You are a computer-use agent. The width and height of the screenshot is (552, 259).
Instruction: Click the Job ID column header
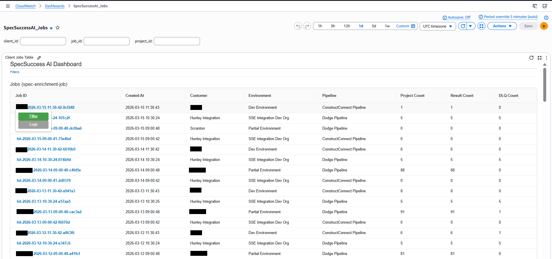(21, 96)
